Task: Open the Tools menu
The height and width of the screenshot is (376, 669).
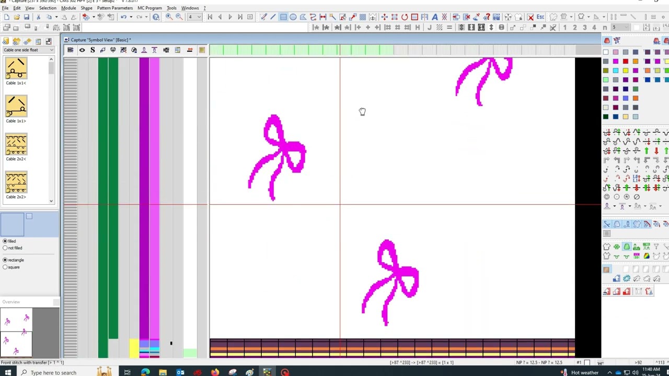Action: tap(171, 8)
